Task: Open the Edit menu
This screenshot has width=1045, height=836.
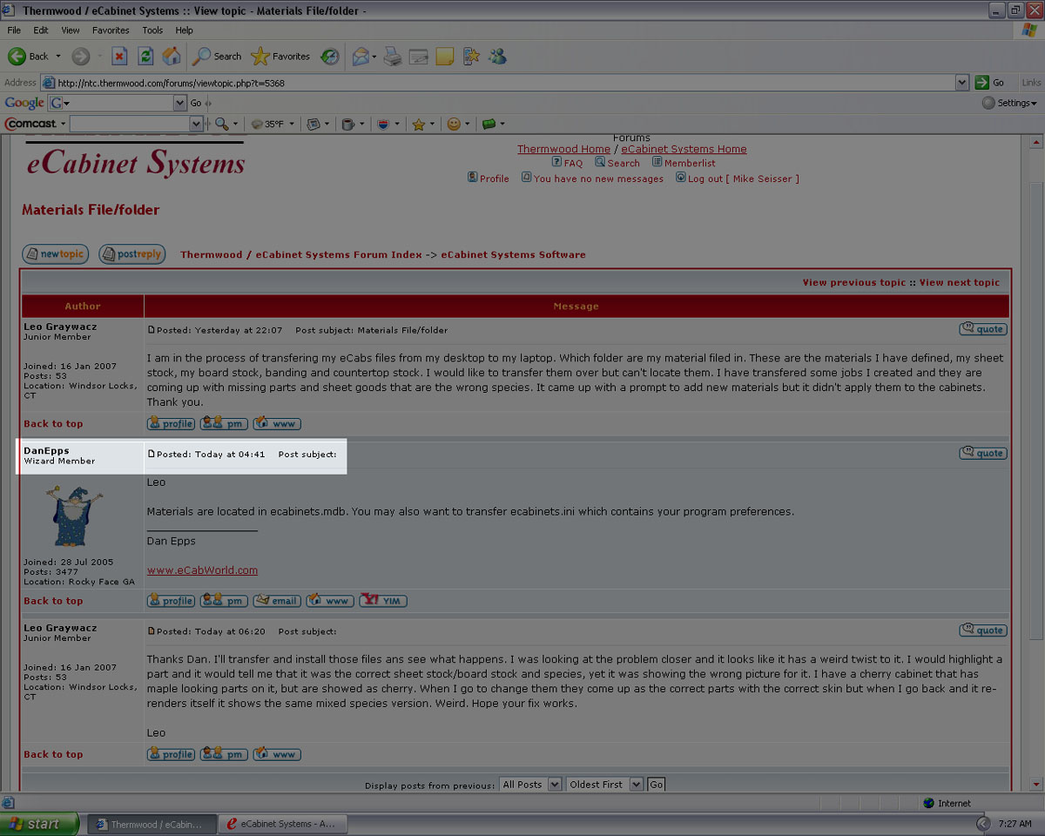Action: [41, 30]
